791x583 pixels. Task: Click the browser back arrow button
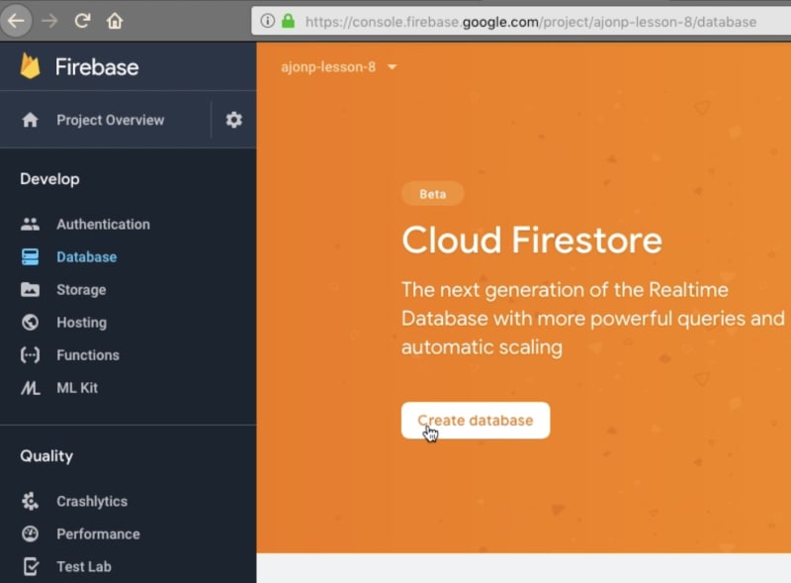point(16,21)
